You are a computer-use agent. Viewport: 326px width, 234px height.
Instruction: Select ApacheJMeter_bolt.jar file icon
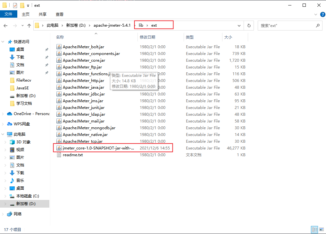[x=59, y=47]
